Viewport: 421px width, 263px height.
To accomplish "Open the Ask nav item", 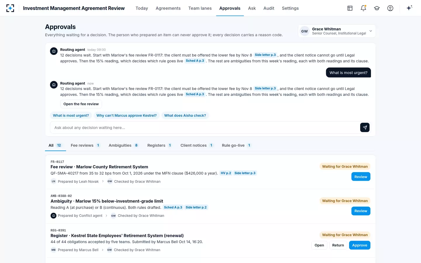I will (x=252, y=8).
